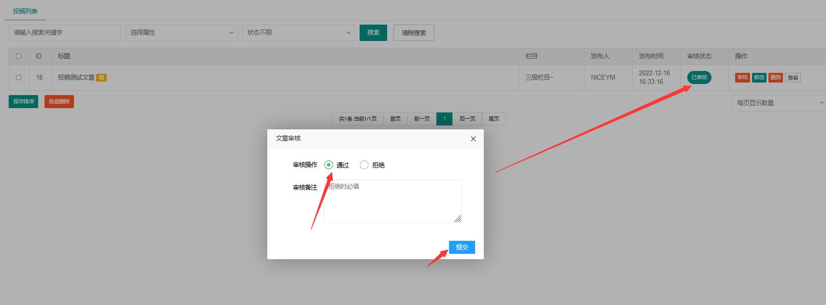Screen dimensions: 826x305
Task: Close the 文章审核 dialog with X
Action: (x=473, y=139)
